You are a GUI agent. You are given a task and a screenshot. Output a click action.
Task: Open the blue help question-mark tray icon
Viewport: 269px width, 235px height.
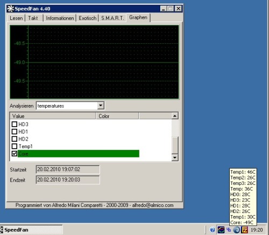coord(213,230)
